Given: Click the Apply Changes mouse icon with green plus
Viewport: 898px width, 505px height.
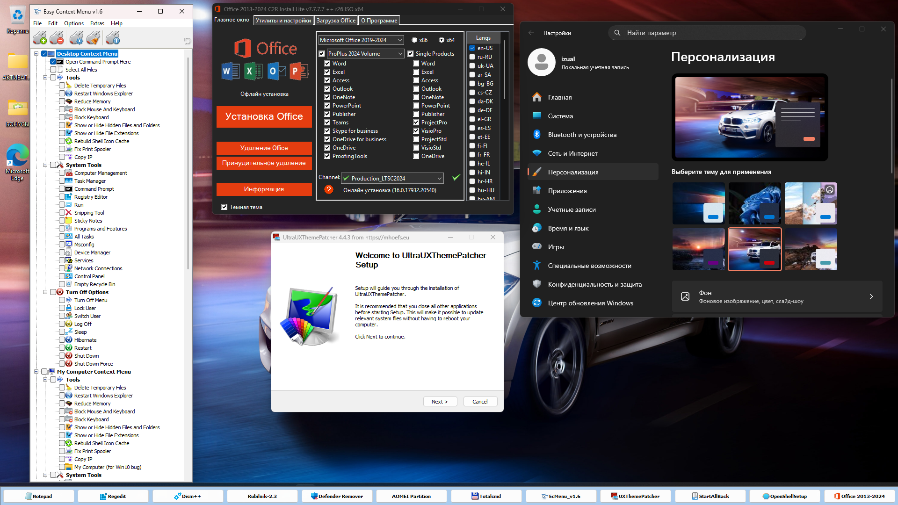Looking at the screenshot, I should (x=40, y=38).
